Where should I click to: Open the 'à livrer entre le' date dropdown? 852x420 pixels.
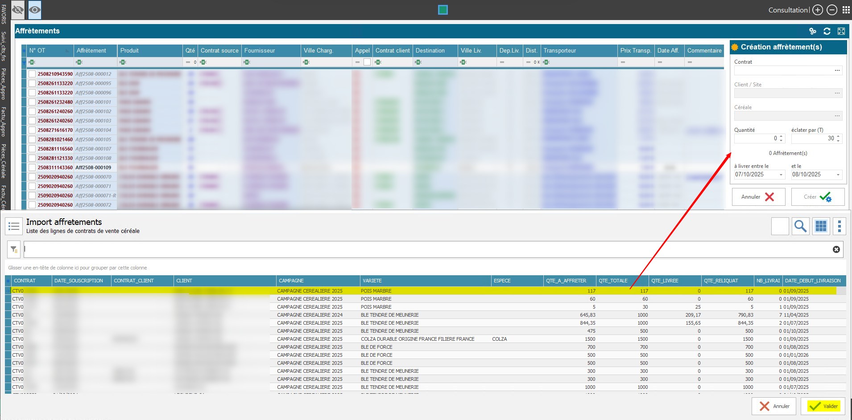[781, 175]
